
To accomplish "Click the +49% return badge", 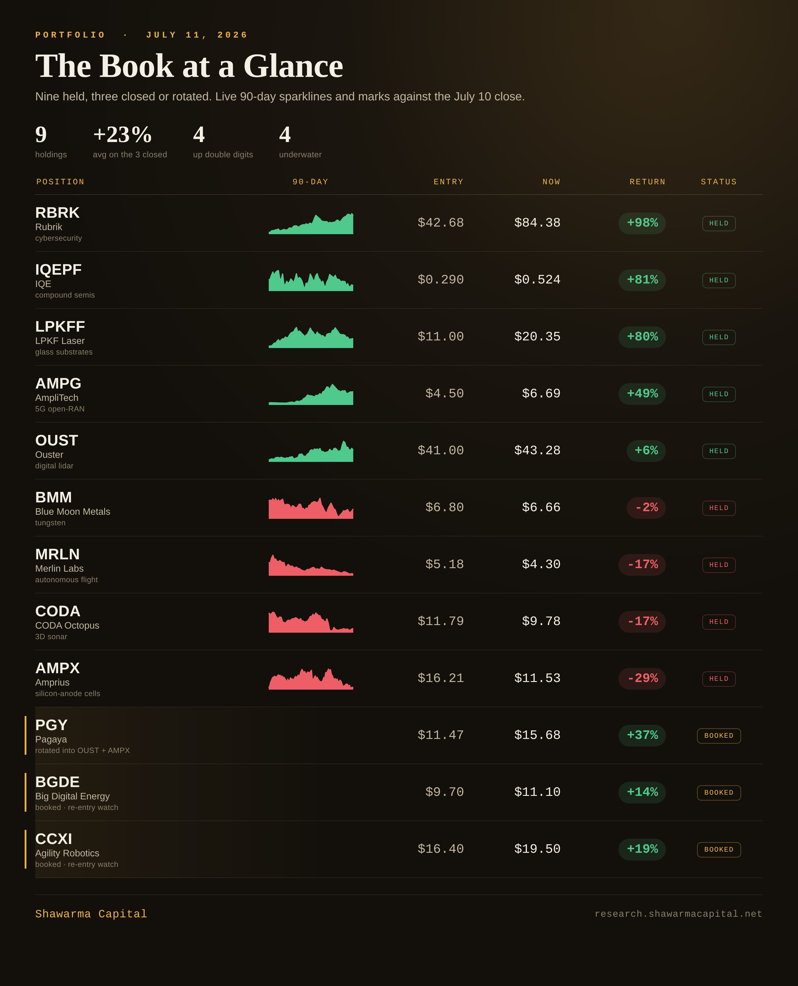I will (x=642, y=394).
